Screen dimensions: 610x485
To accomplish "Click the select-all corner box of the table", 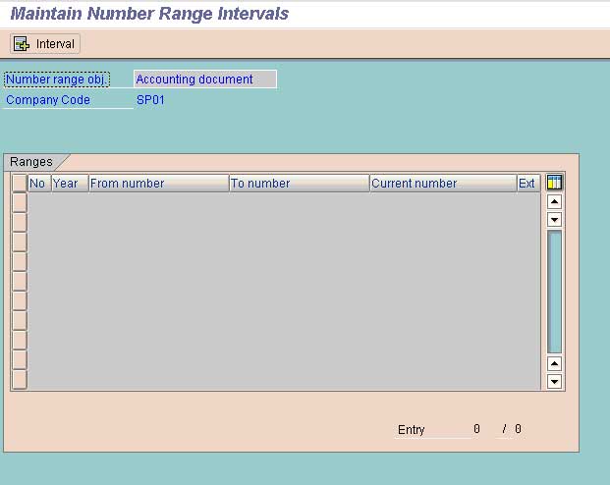I will coord(20,183).
